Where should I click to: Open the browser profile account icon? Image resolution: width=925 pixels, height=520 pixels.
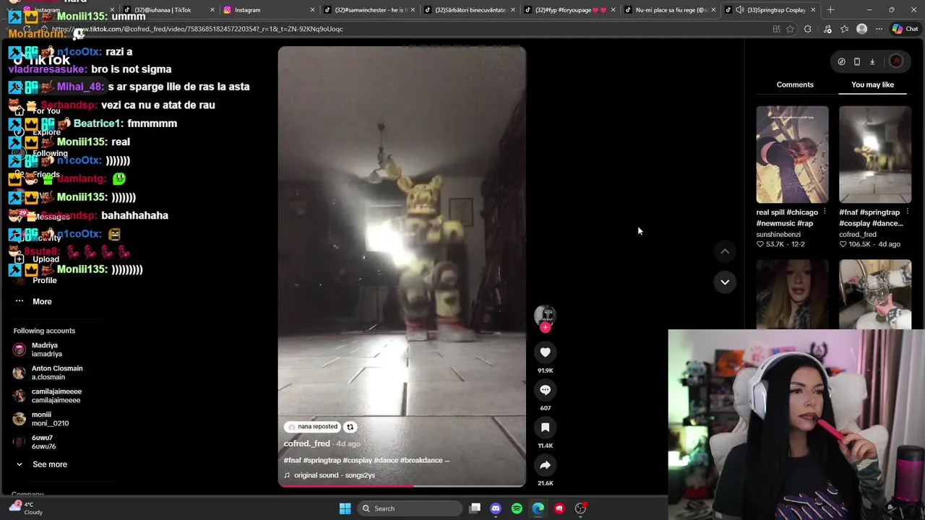(x=861, y=29)
